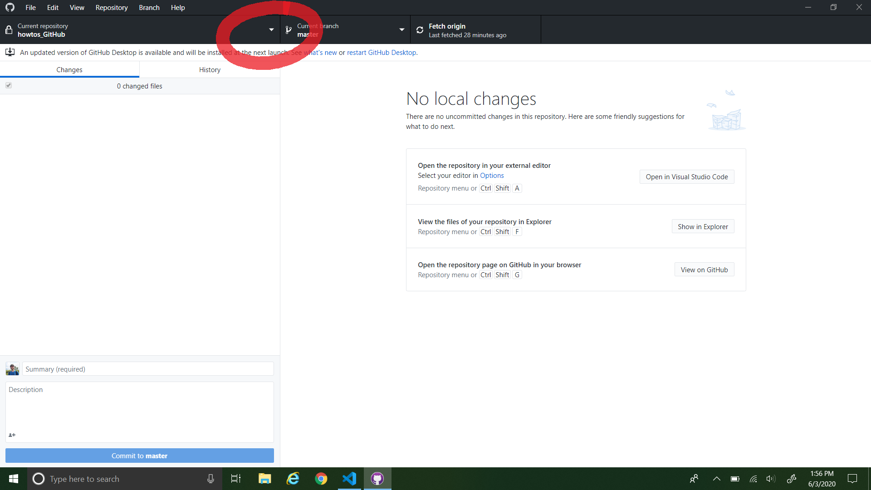The image size is (871, 490).
Task: Open Task View from taskbar
Action: (236, 479)
